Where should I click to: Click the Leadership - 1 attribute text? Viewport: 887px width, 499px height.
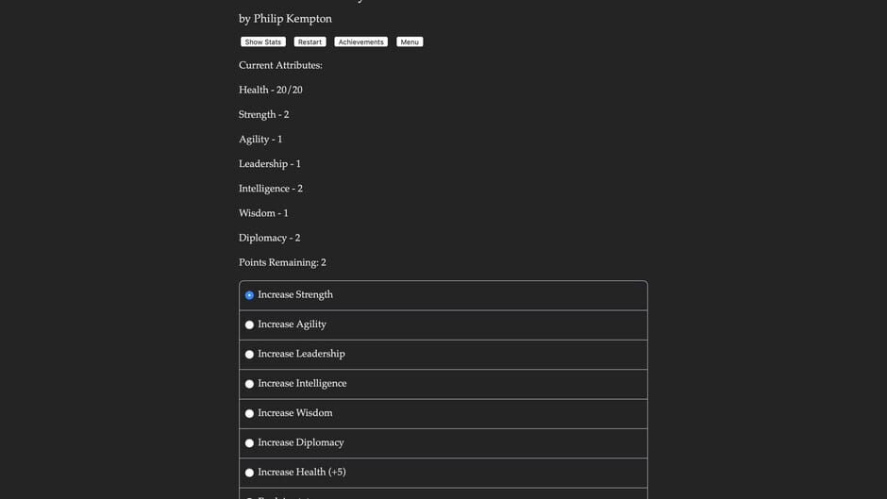270,164
